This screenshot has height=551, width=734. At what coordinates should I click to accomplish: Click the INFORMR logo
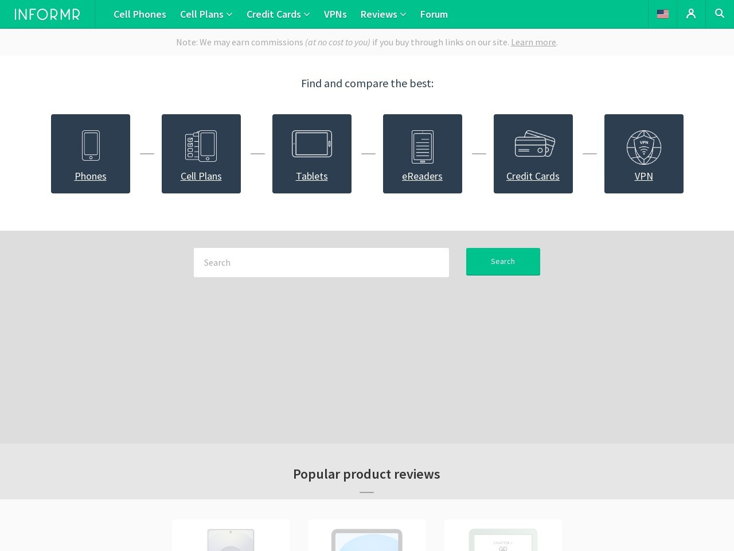(x=47, y=14)
